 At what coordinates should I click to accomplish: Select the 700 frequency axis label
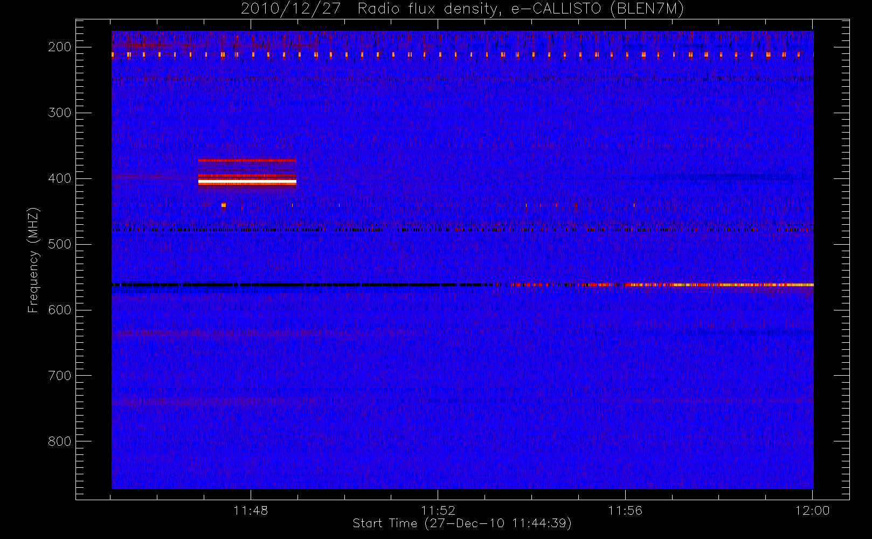coord(59,376)
